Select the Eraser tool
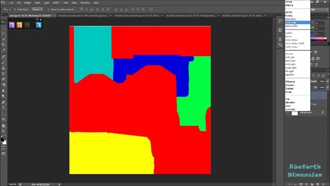Screen dimensions: 330x186 [x=4, y=79]
